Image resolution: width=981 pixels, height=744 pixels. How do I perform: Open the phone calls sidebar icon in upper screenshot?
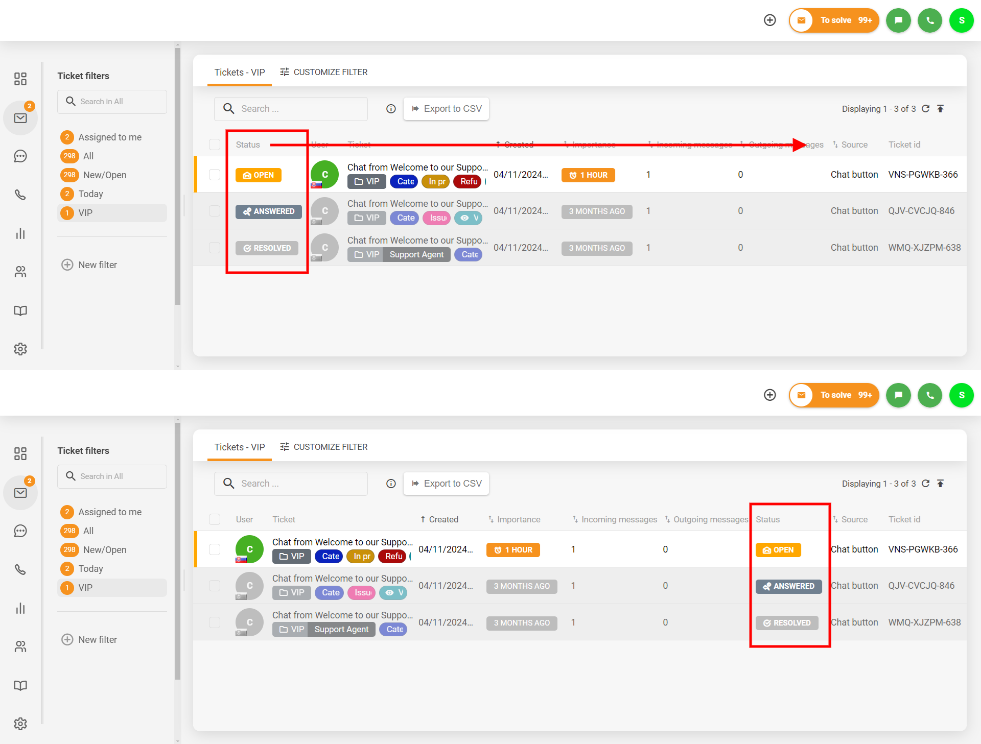point(20,195)
